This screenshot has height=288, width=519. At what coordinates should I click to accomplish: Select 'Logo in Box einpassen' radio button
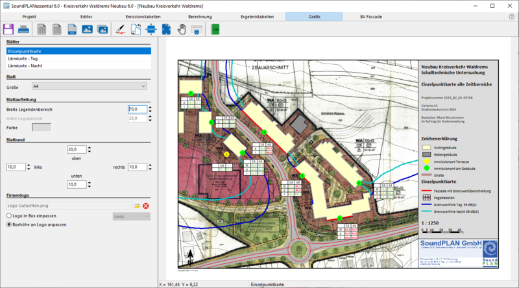[x=9, y=215]
